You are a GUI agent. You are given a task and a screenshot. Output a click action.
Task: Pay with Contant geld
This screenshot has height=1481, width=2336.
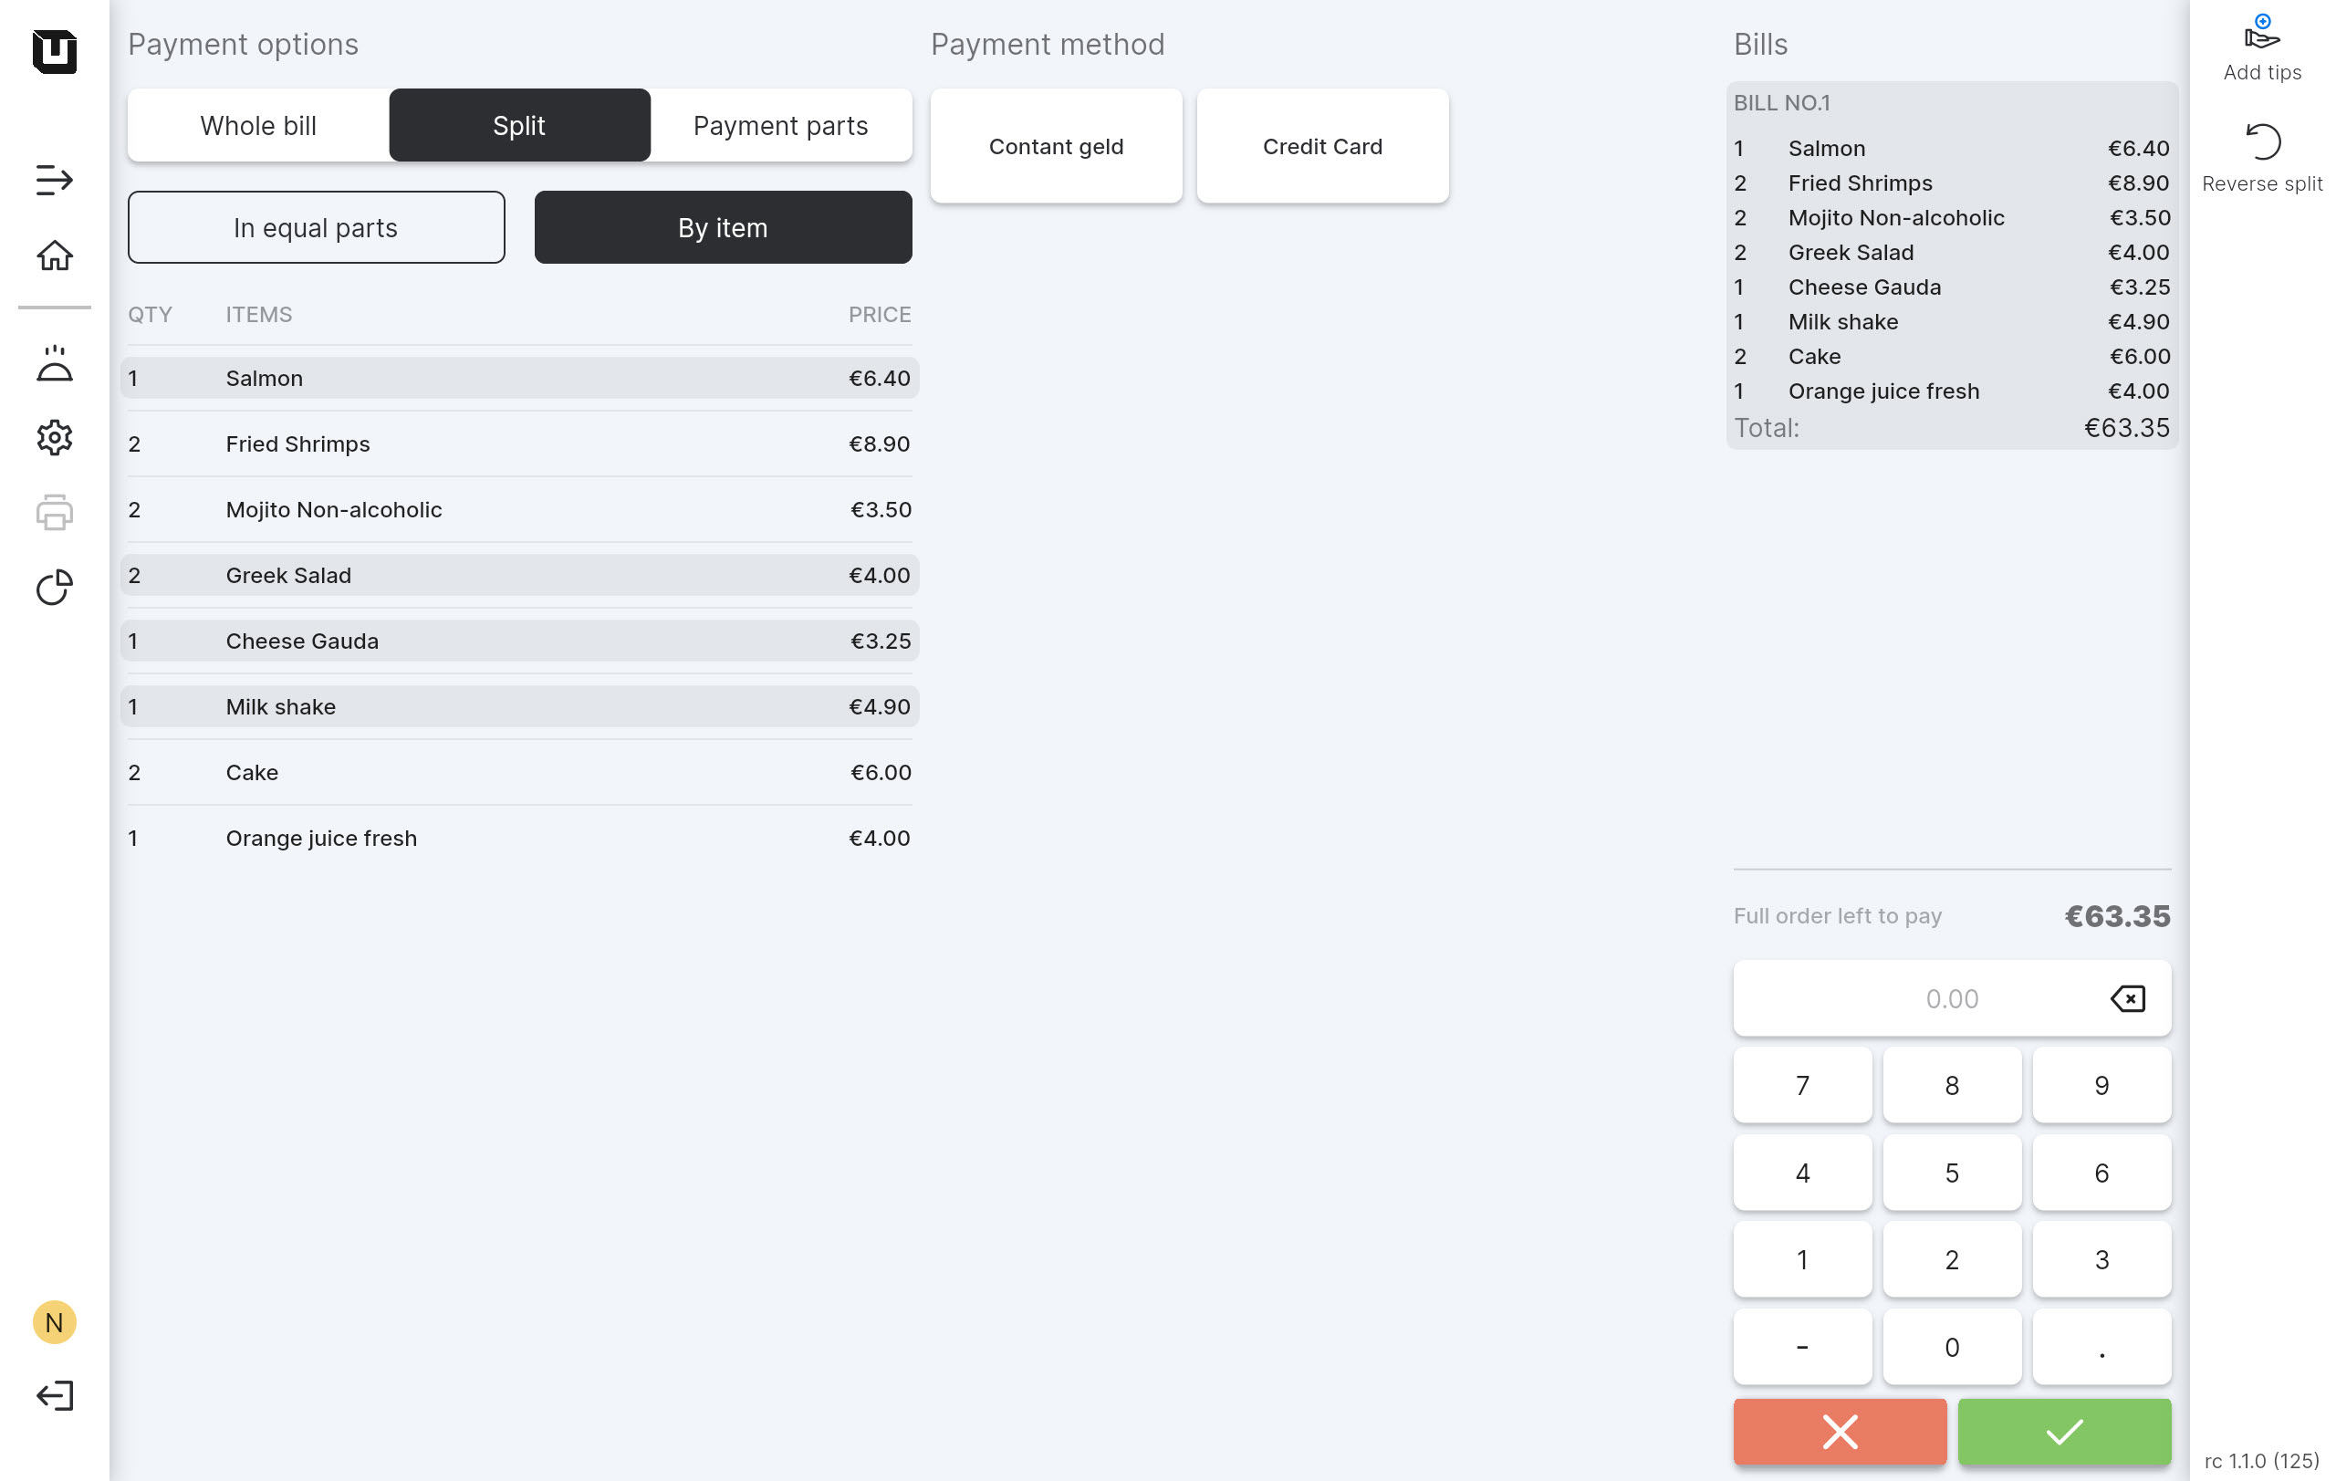tap(1056, 146)
